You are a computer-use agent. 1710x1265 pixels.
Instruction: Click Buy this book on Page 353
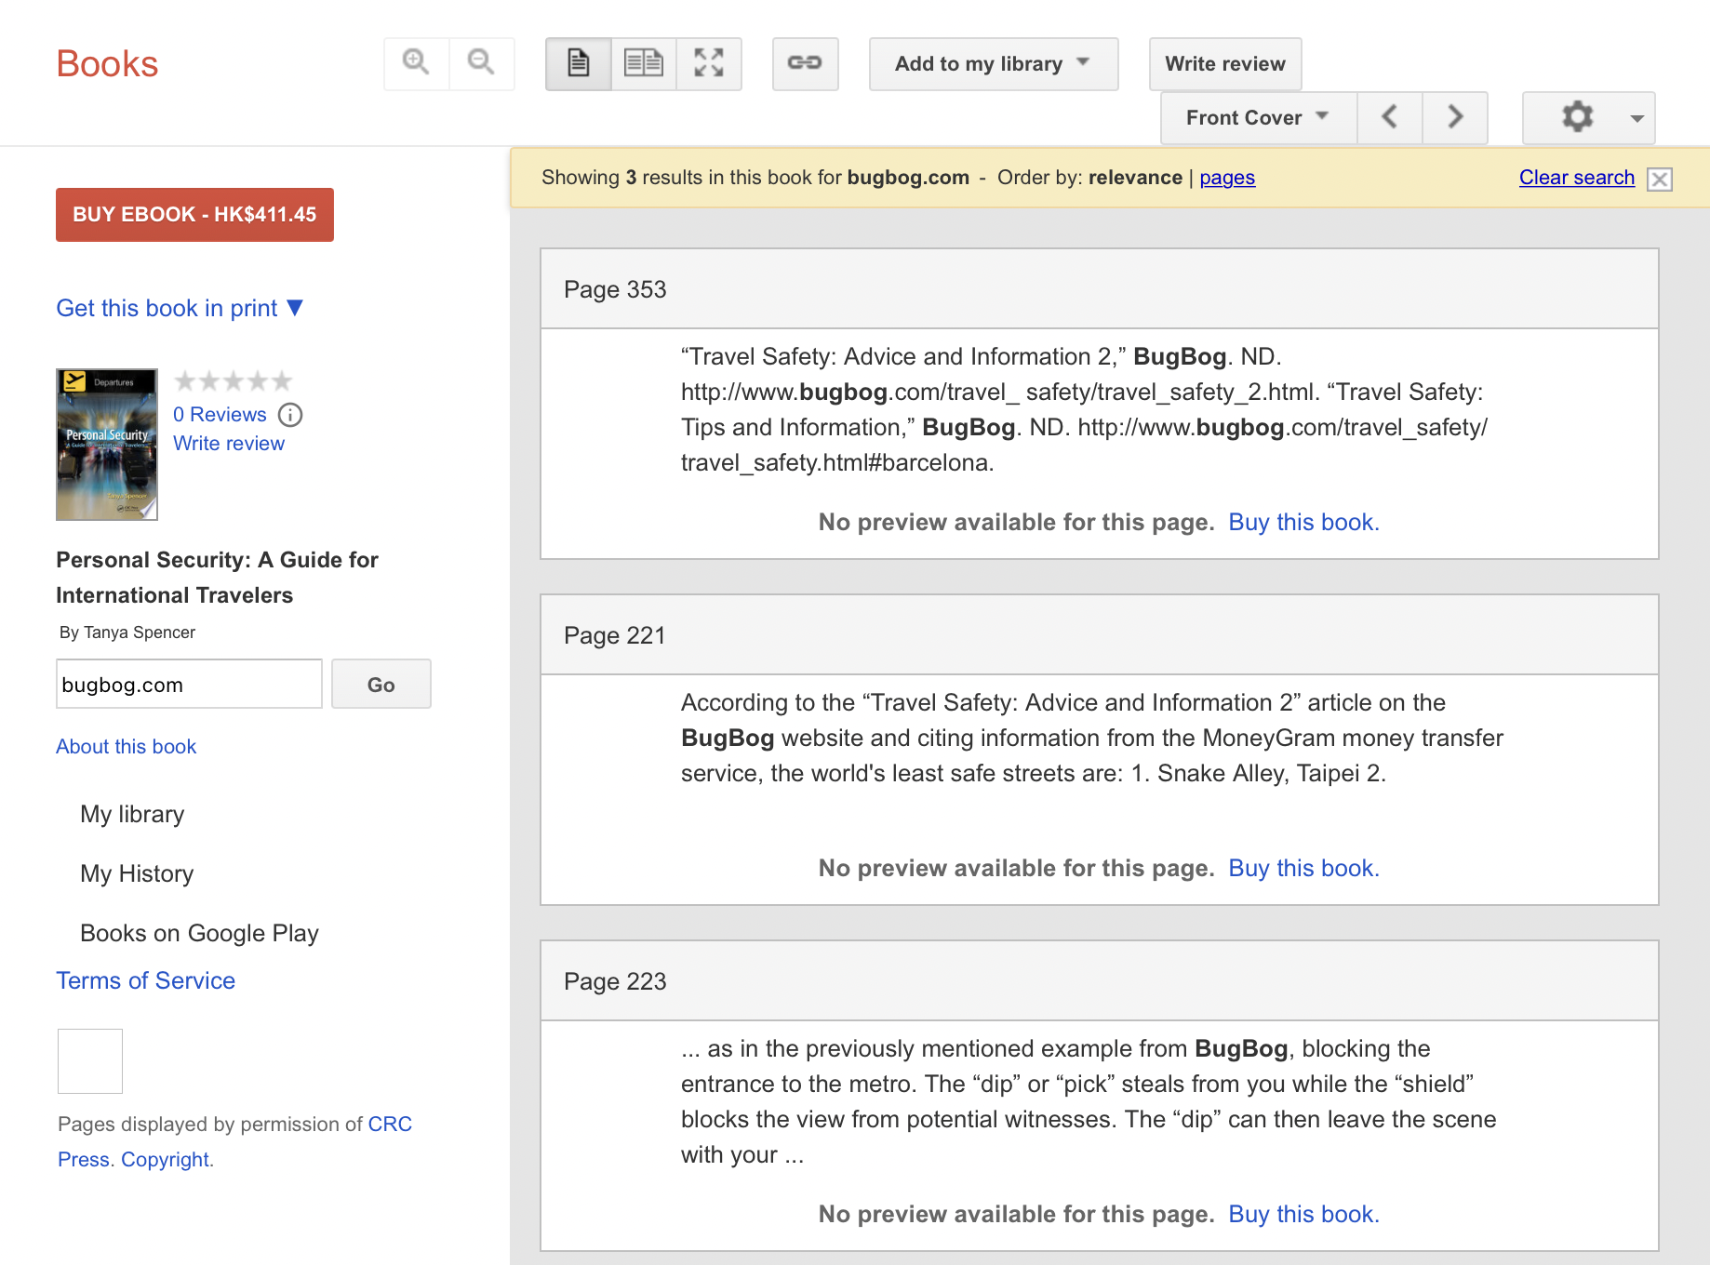pos(1304,522)
